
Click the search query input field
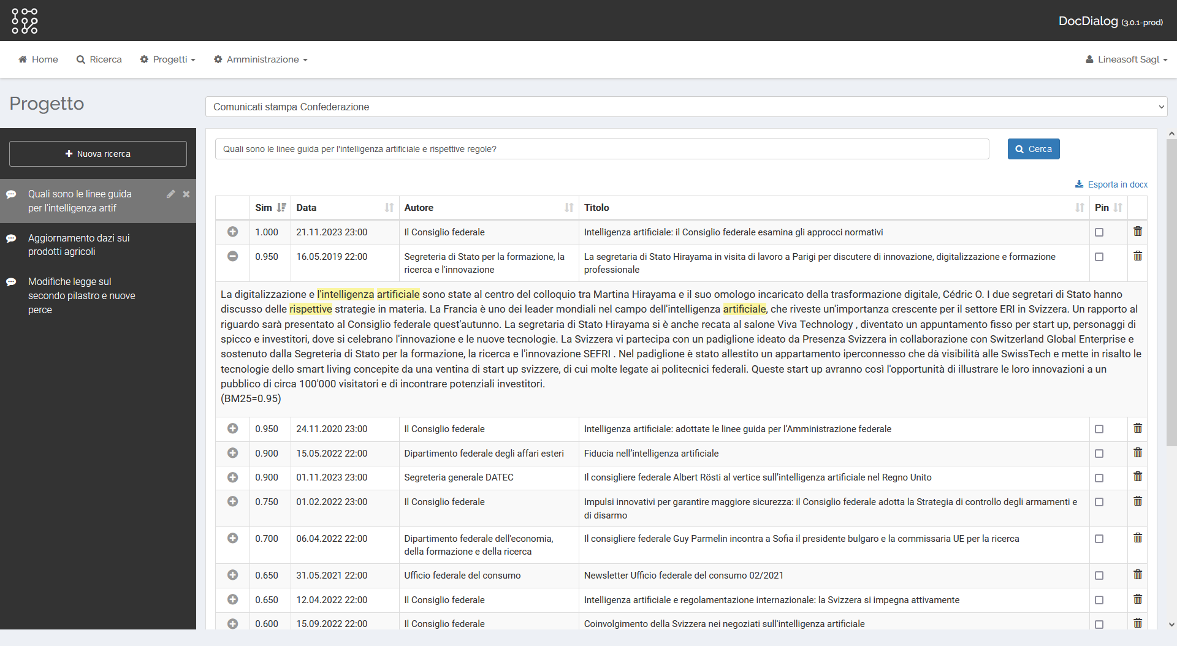tap(602, 149)
